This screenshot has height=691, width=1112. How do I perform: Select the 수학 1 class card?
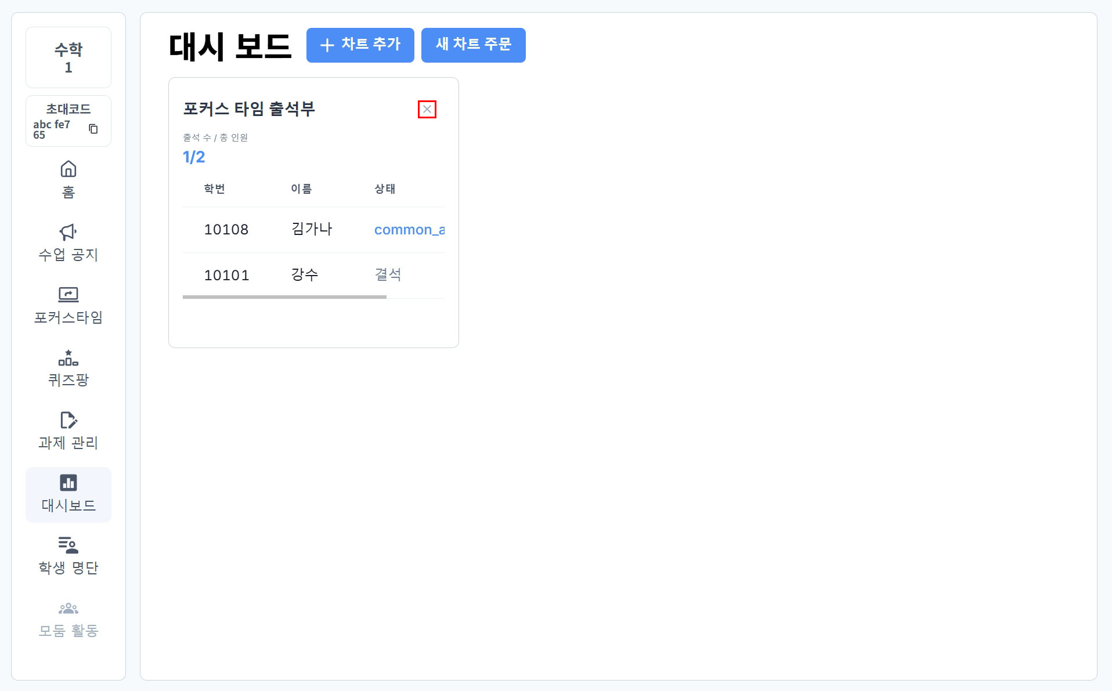click(68, 57)
